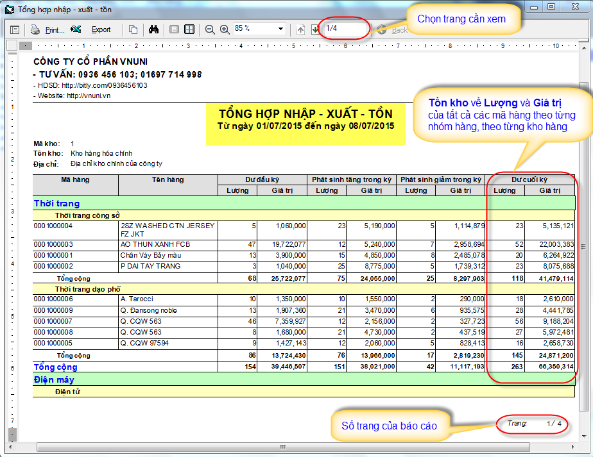Click the horizontal scrollbar right arrow

572,447
